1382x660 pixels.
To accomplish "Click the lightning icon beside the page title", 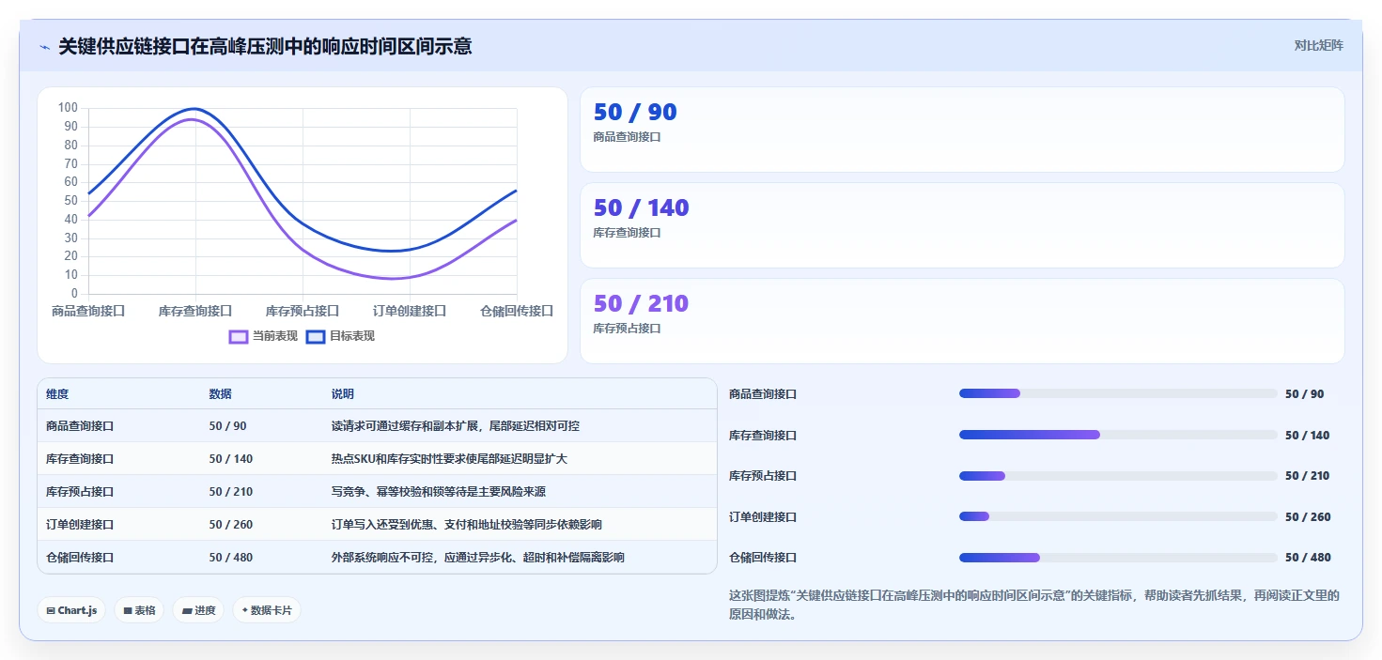I will pos(44,47).
